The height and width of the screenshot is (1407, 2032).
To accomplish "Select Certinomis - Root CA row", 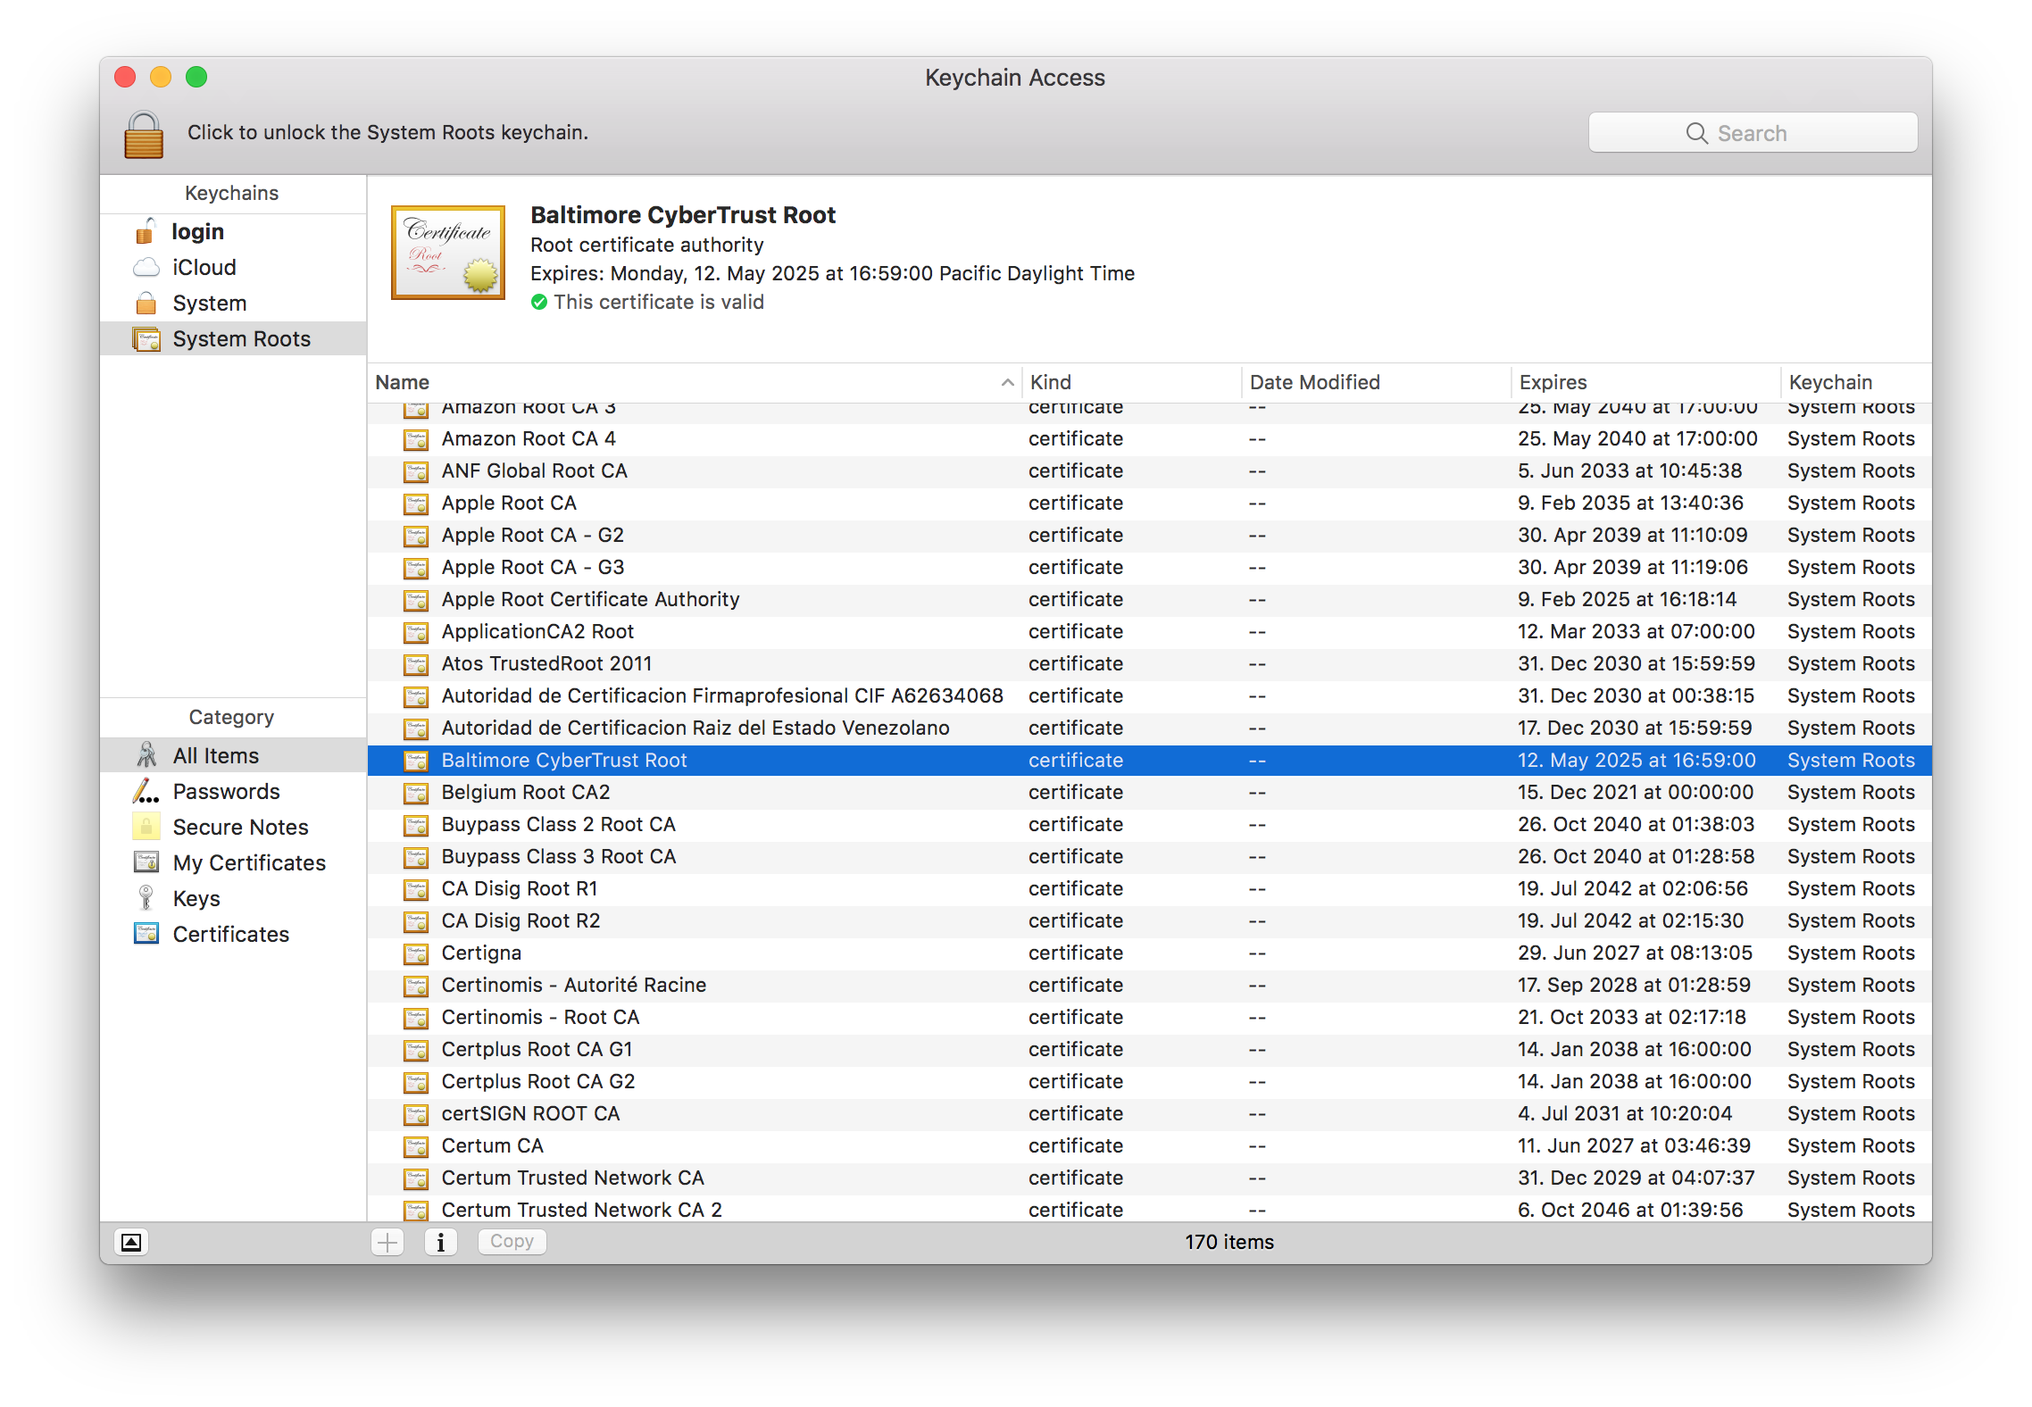I will click(1150, 1018).
